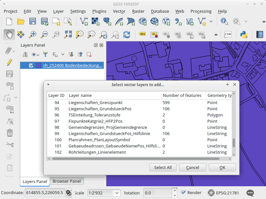The width and height of the screenshot is (266, 199).
Task: Toggle mouse extents display in status bar
Action: 69,193
